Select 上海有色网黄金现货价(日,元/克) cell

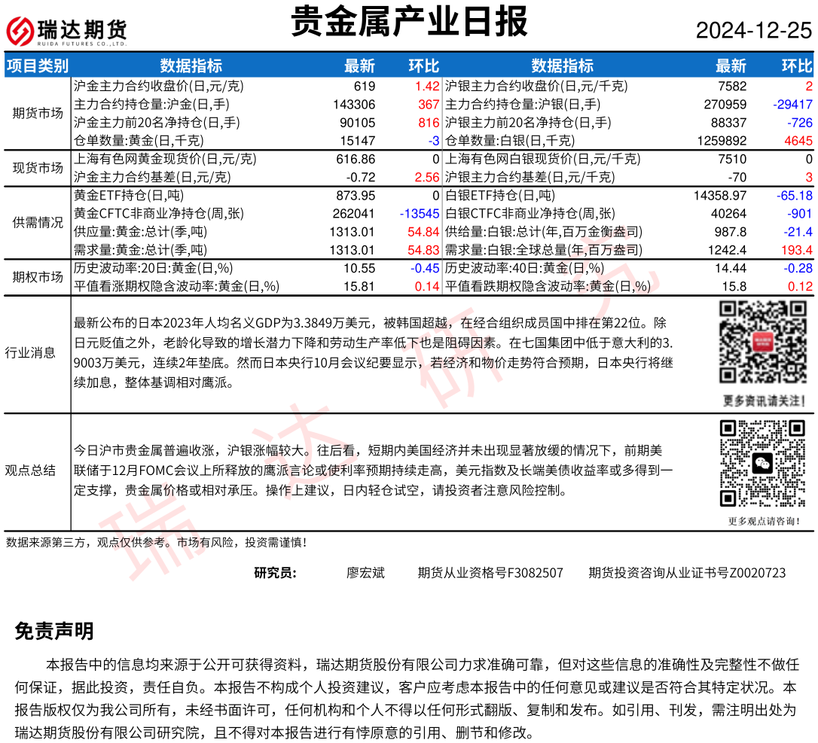165,159
